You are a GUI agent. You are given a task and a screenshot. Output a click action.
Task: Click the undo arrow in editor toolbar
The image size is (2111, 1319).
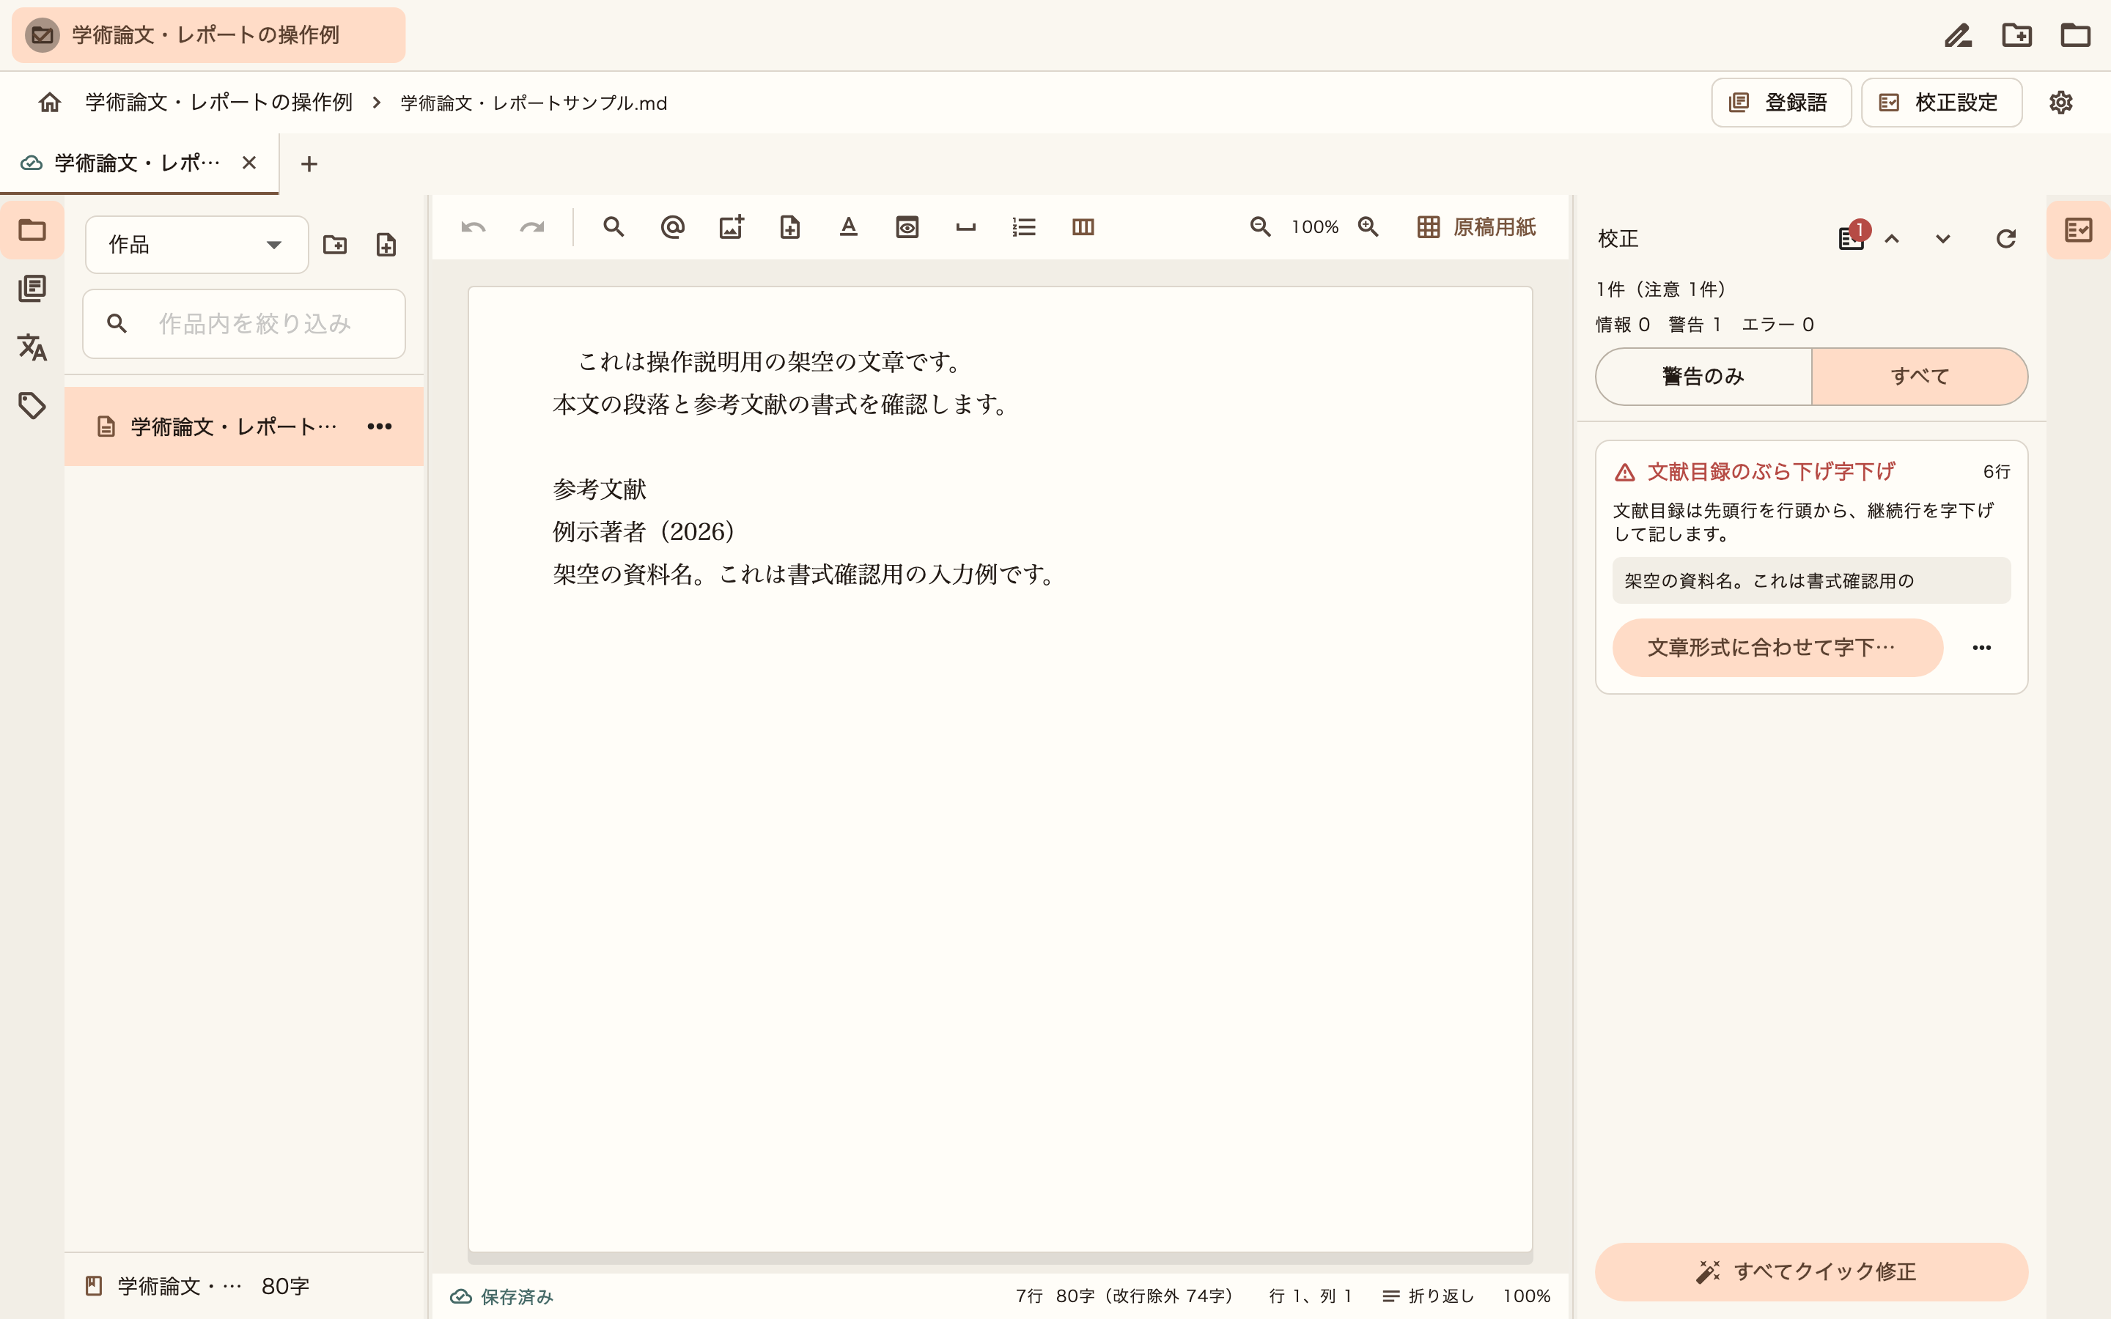tap(473, 228)
